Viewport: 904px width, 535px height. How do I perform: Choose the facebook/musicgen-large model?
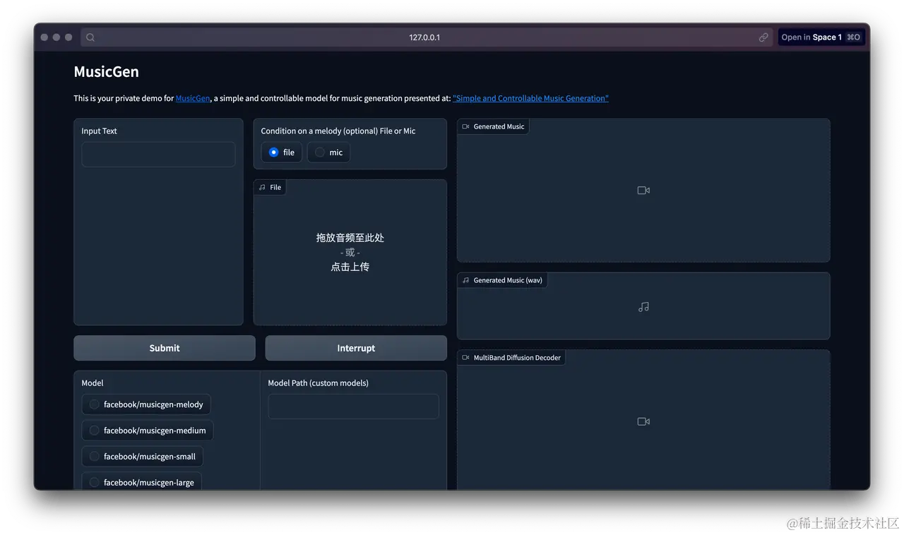click(141, 482)
